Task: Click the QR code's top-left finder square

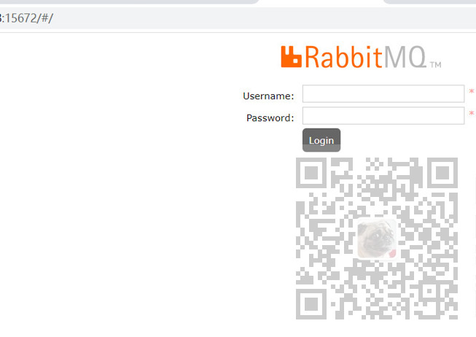Action: (311, 173)
